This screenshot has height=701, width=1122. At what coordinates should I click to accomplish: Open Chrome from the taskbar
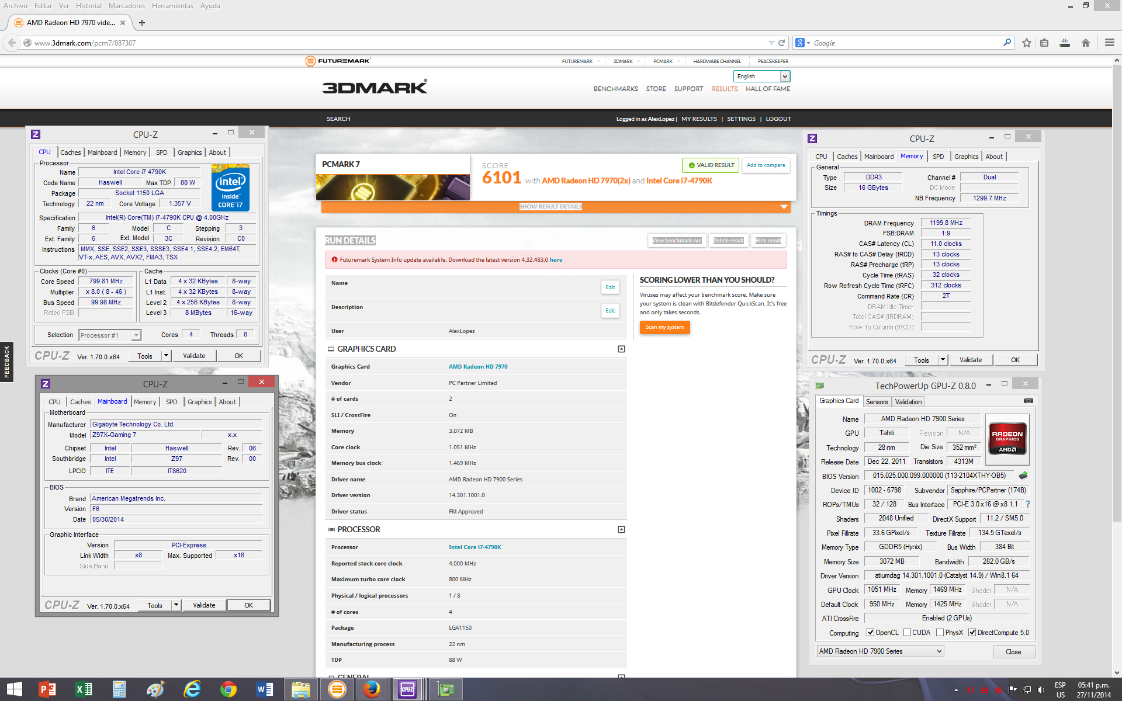[x=228, y=689]
